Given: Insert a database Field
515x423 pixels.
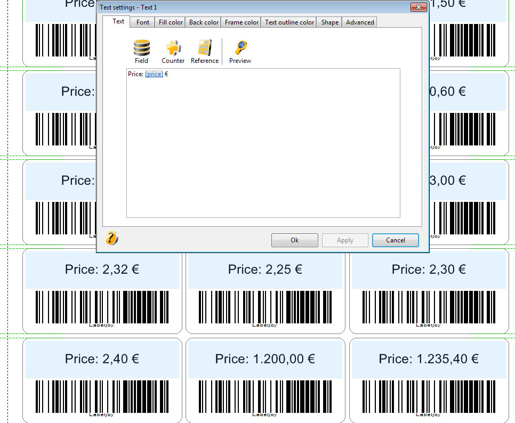Looking at the screenshot, I should coord(142,52).
